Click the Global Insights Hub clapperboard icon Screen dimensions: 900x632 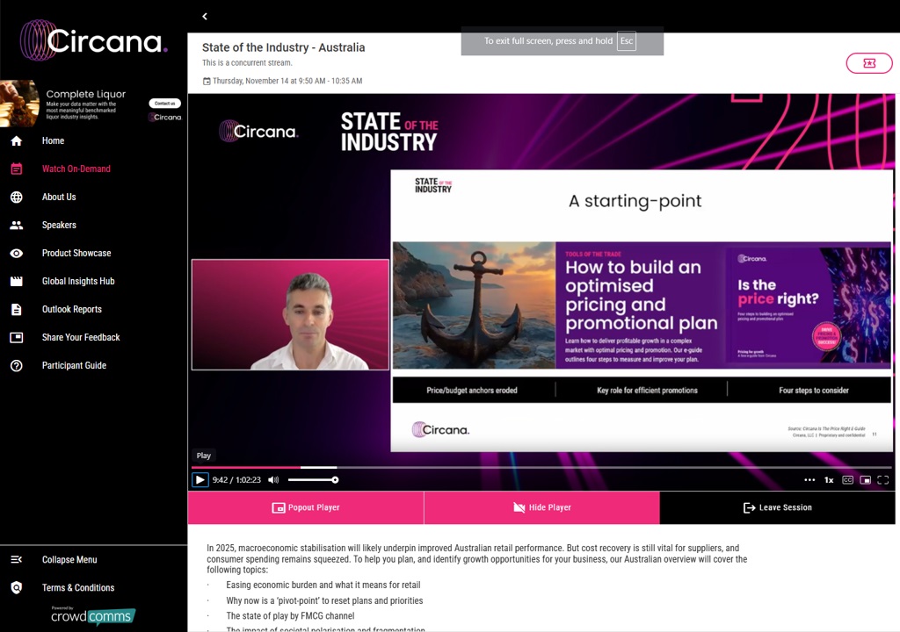(17, 281)
